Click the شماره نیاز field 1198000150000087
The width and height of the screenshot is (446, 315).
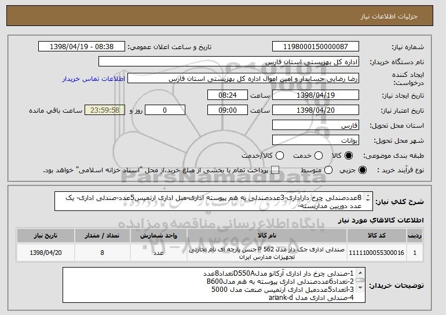(x=316, y=47)
